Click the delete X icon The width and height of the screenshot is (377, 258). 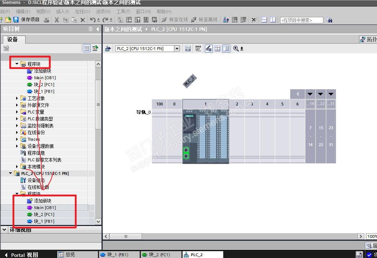(83, 20)
